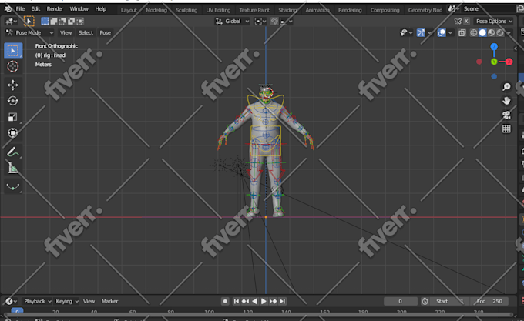Pick the Rotate tool
The image size is (524, 321).
(x=13, y=101)
